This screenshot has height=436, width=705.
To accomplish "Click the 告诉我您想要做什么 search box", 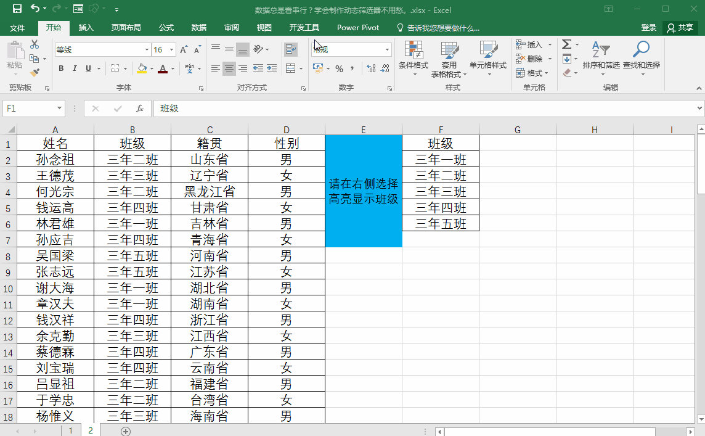I will (x=438, y=28).
